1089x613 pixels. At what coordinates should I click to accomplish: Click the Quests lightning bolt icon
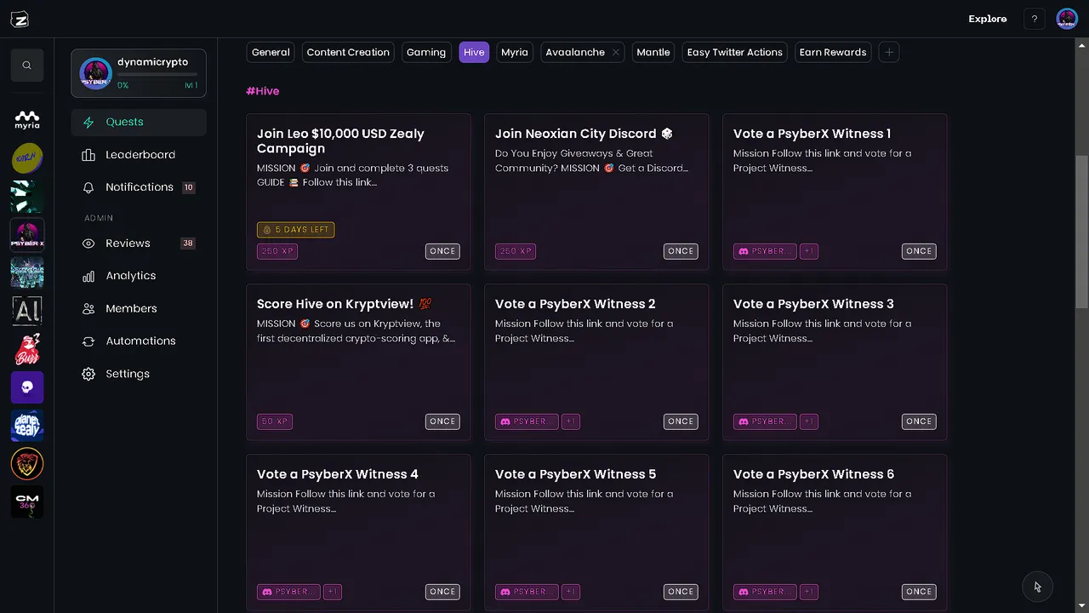click(x=88, y=123)
